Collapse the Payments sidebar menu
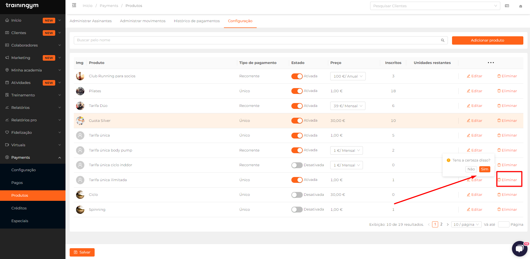 (33, 157)
